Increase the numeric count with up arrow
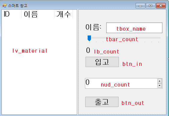The height and width of the screenshot is (116, 169). click(160, 81)
